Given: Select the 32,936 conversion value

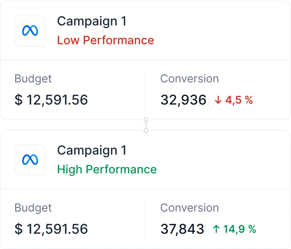Looking at the screenshot, I should click(x=183, y=100).
